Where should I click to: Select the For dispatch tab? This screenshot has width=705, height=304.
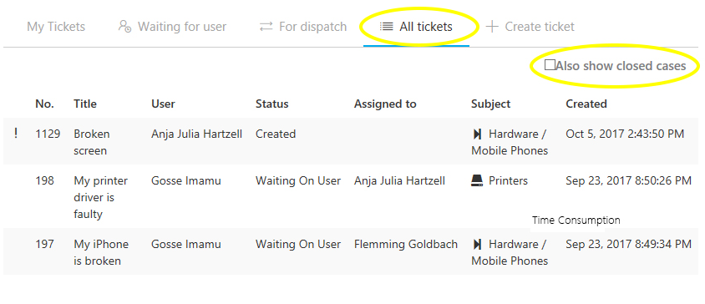tap(303, 27)
